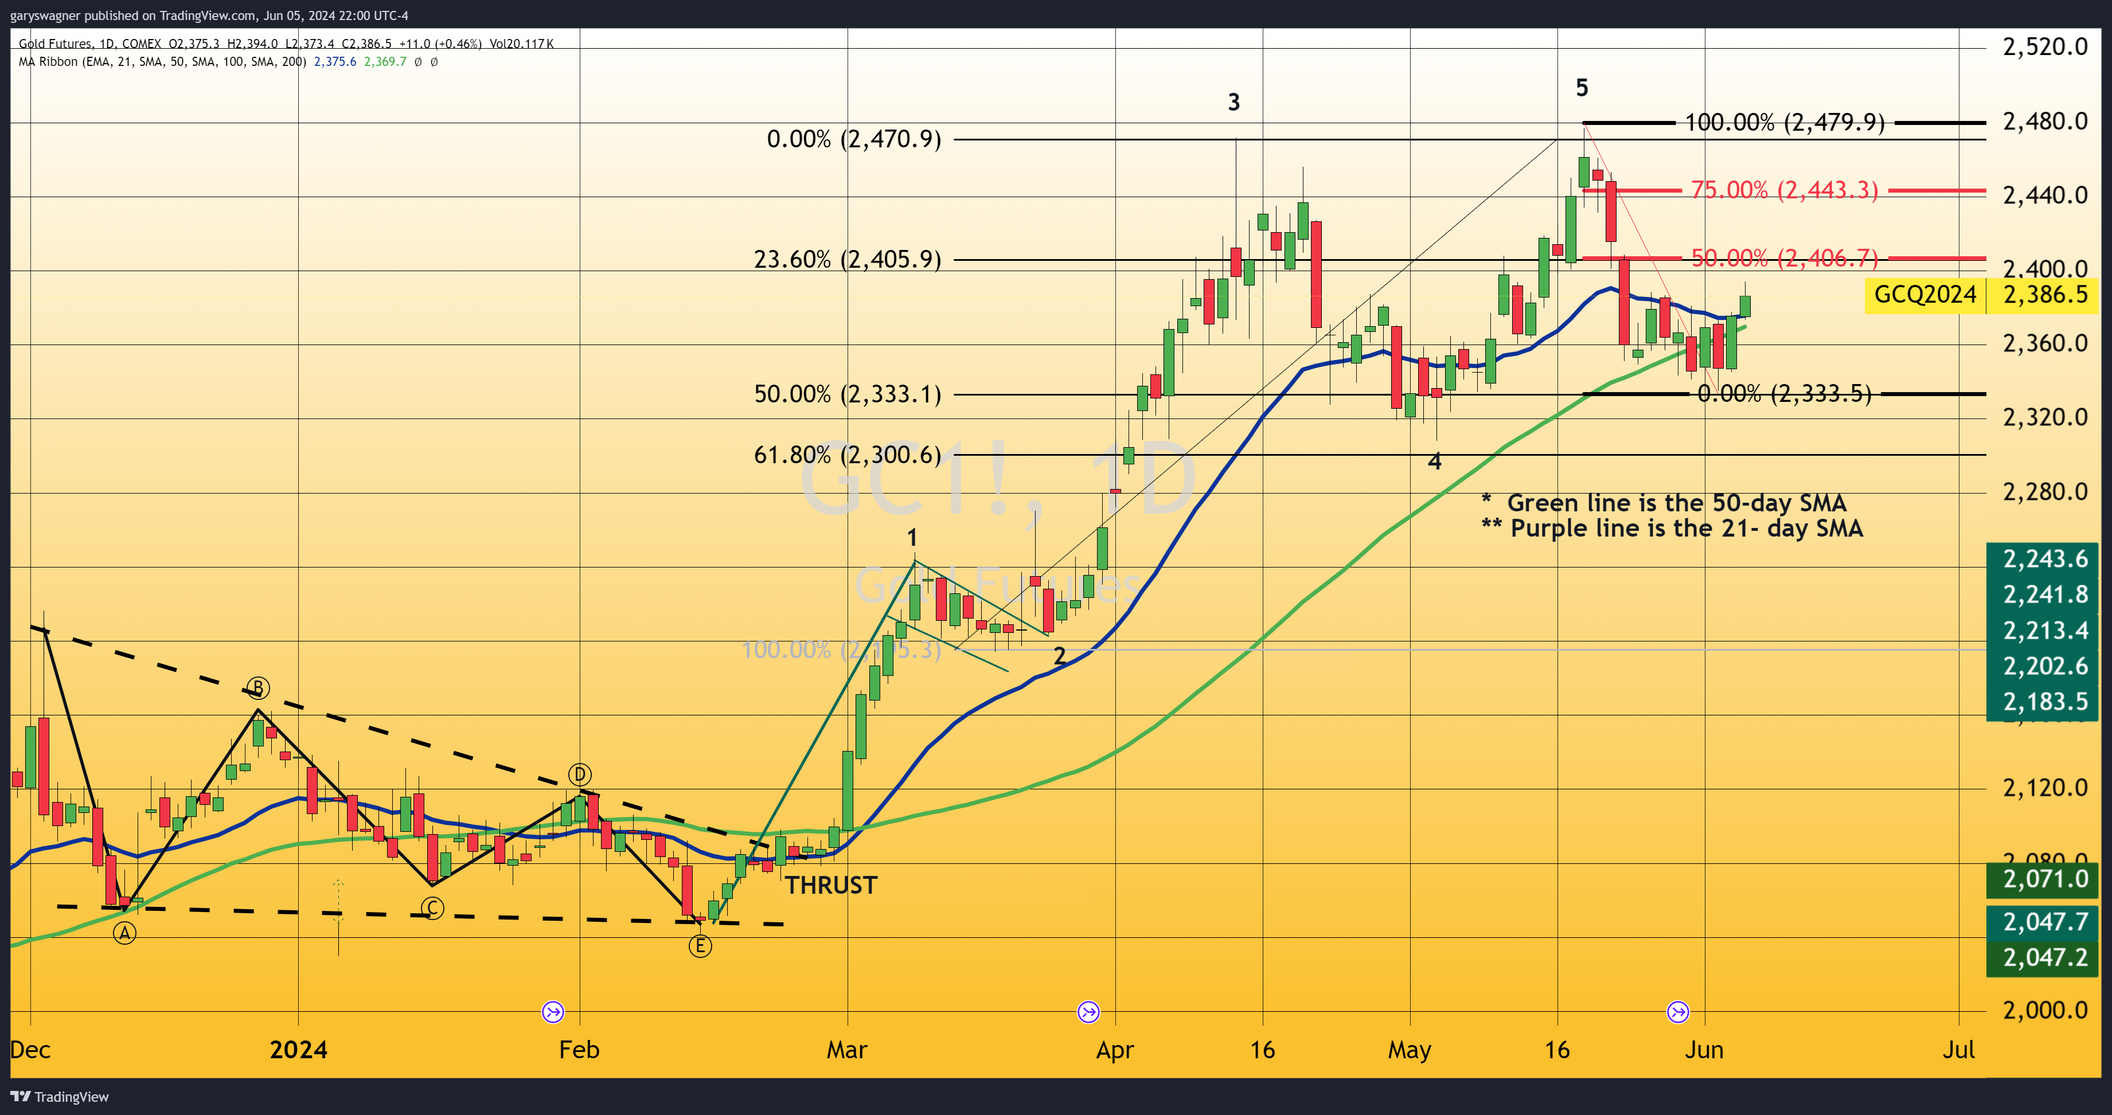The width and height of the screenshot is (2112, 1115).
Task: Click the 2,520.0 price scale value
Action: pyautogui.click(x=2045, y=47)
